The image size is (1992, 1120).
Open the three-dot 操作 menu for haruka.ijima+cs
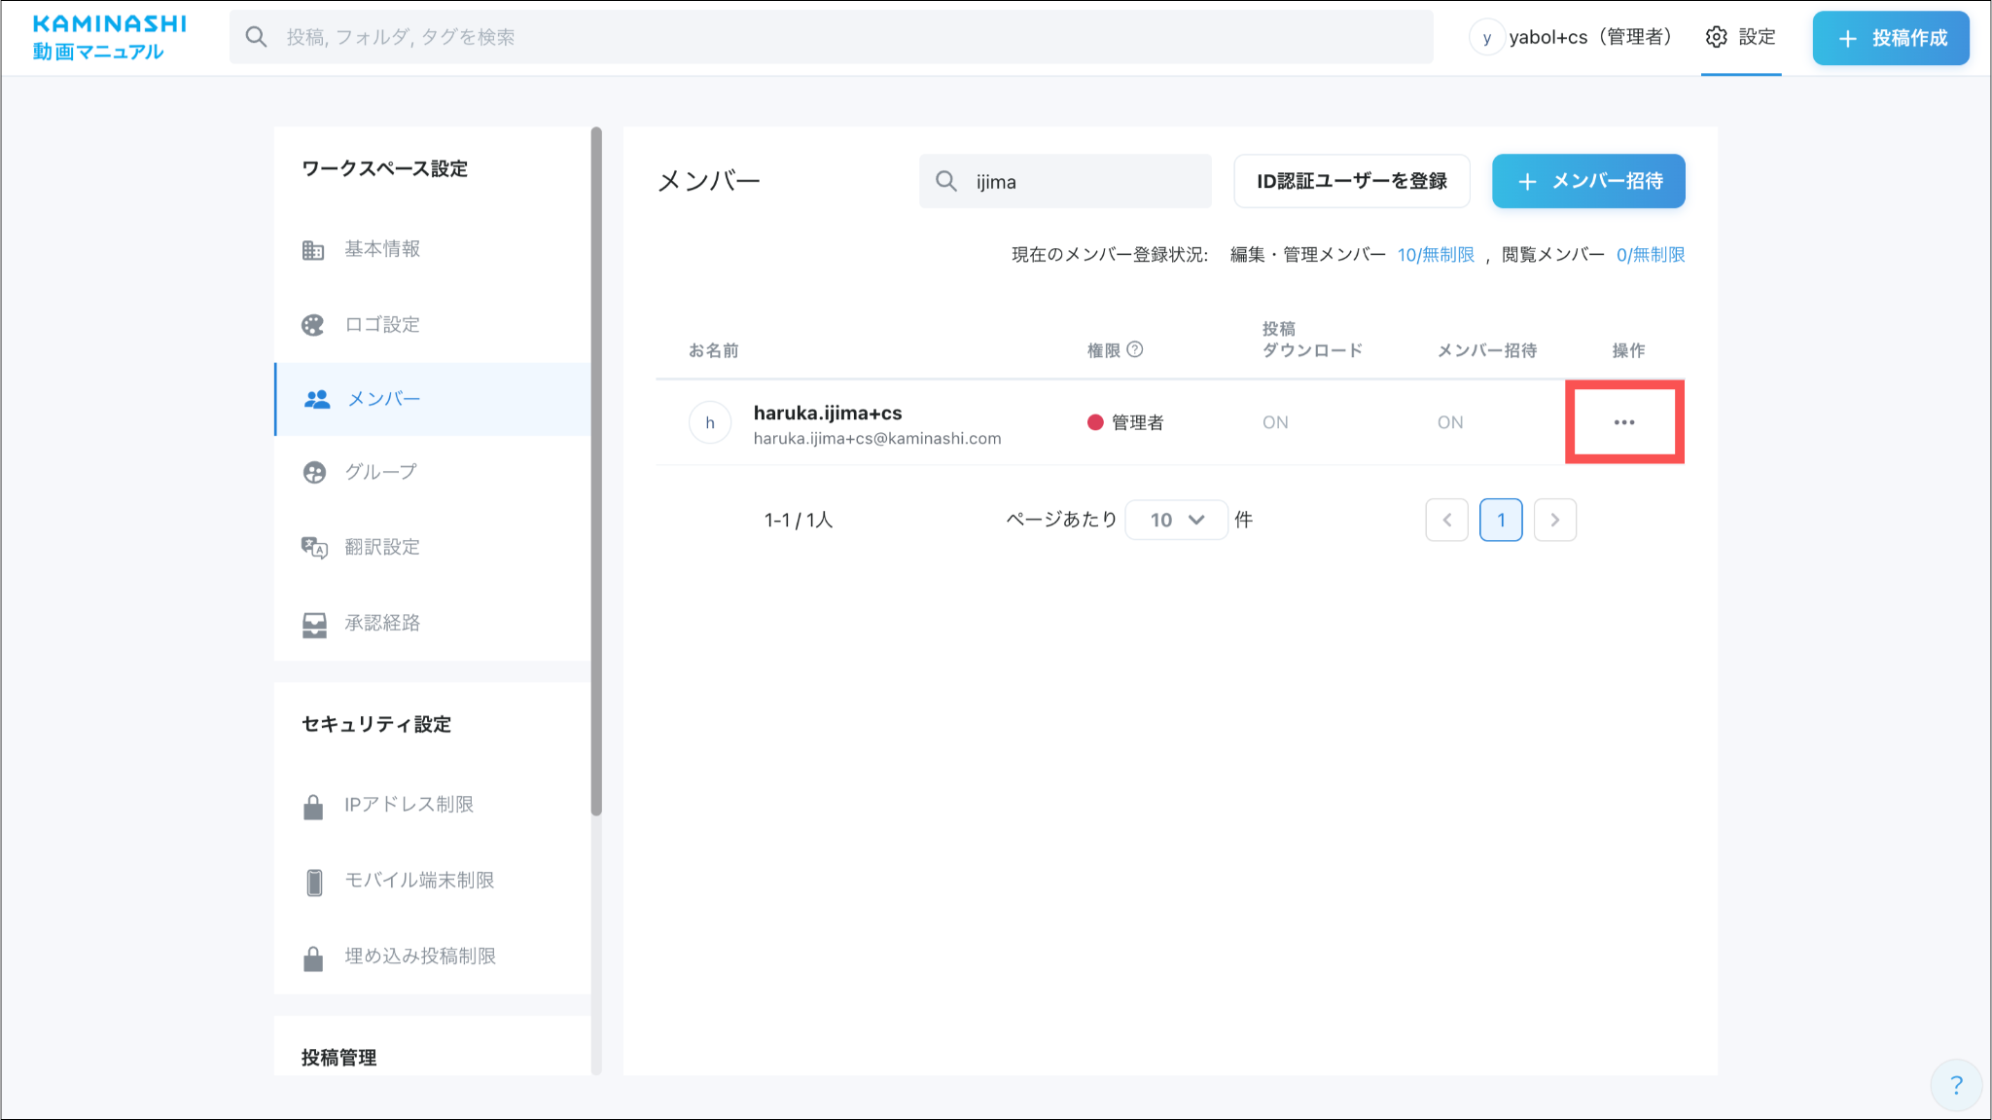click(1623, 422)
